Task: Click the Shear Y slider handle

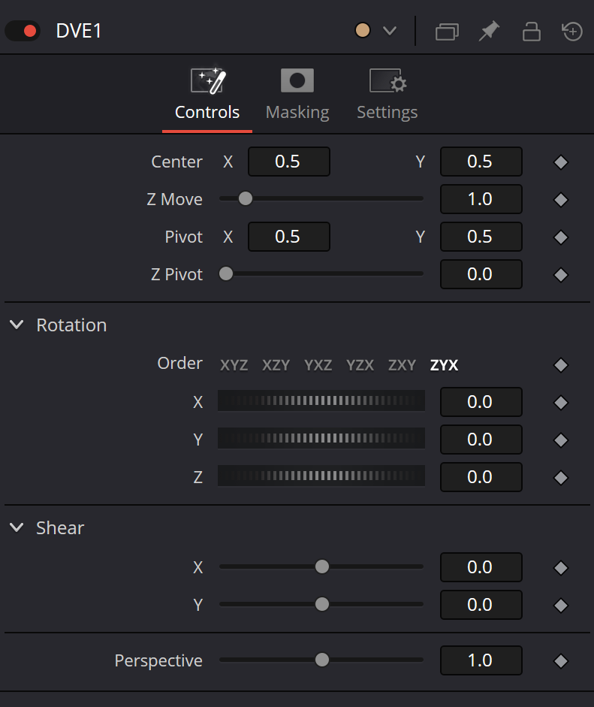Action: click(x=322, y=604)
